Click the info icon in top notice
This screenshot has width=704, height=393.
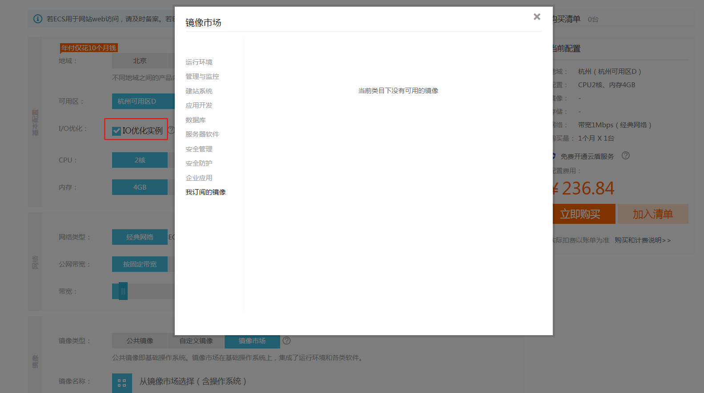38,19
